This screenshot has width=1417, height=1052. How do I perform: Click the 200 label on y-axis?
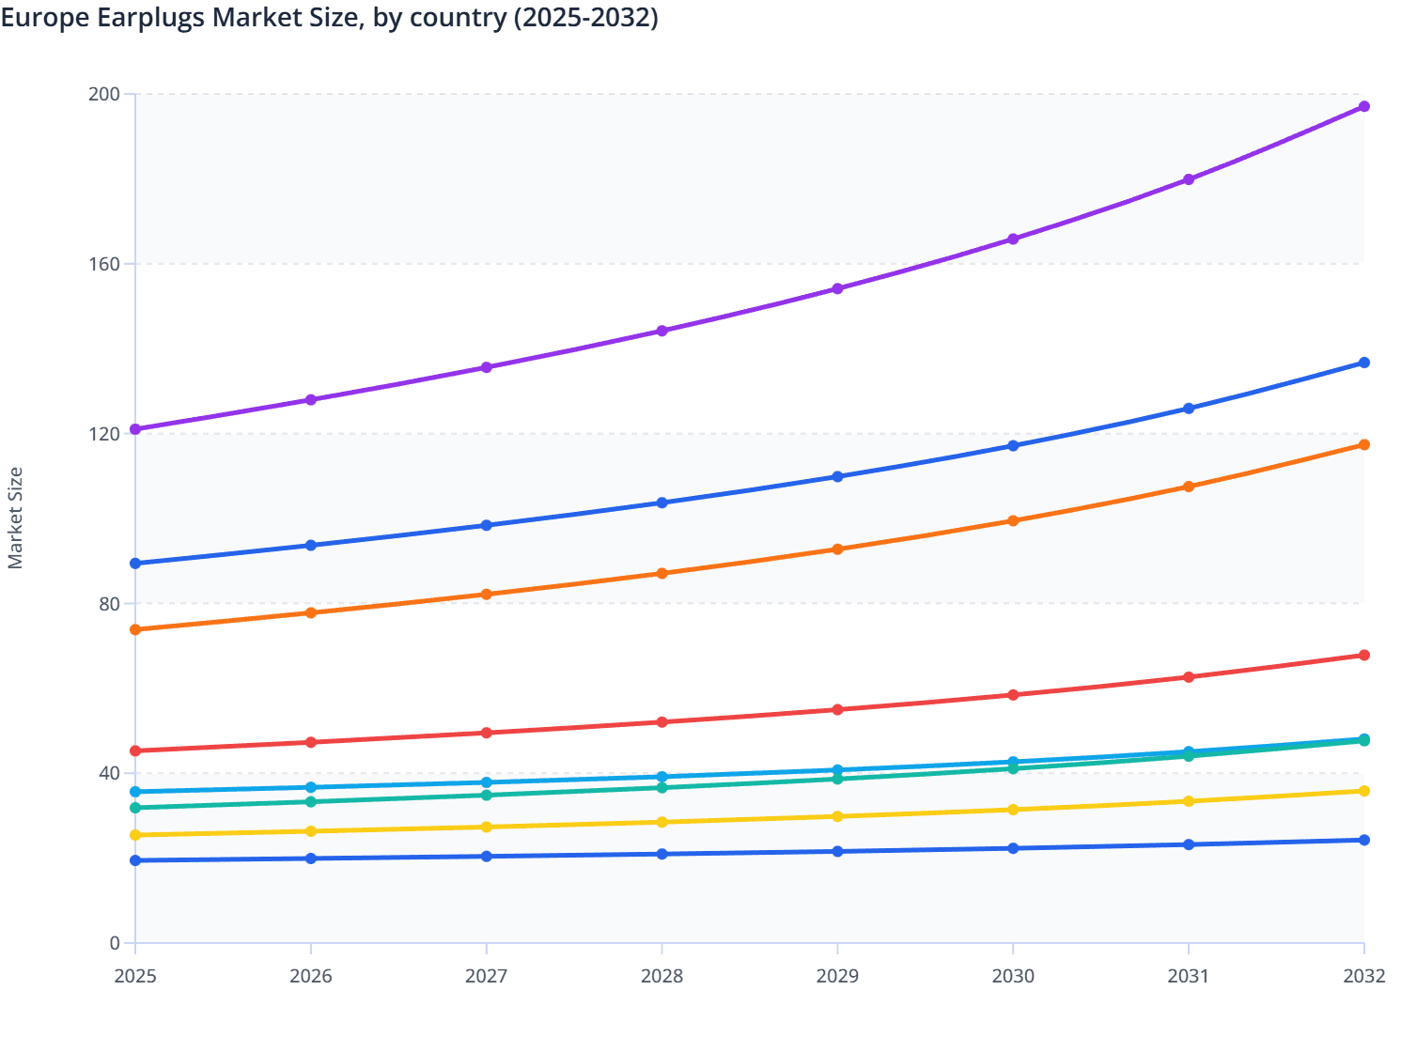pyautogui.click(x=106, y=93)
